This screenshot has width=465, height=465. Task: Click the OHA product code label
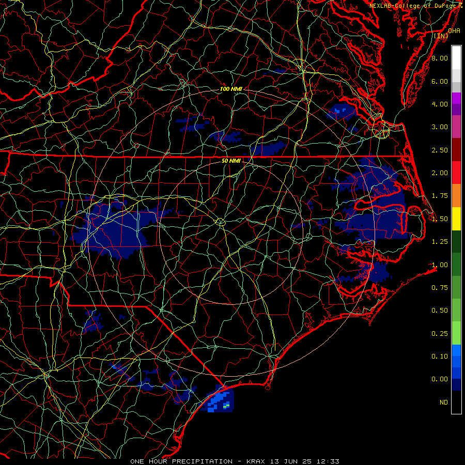click(x=454, y=31)
